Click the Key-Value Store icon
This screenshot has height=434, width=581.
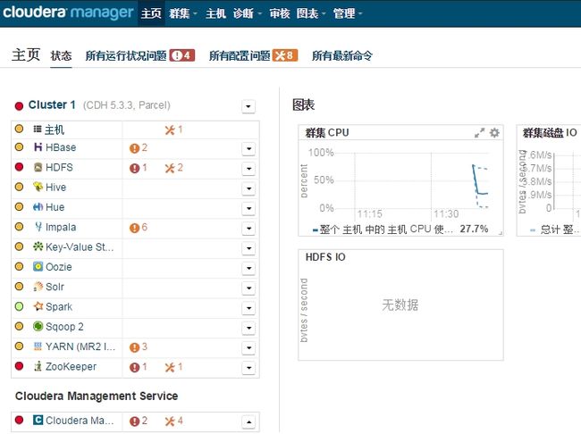38,246
